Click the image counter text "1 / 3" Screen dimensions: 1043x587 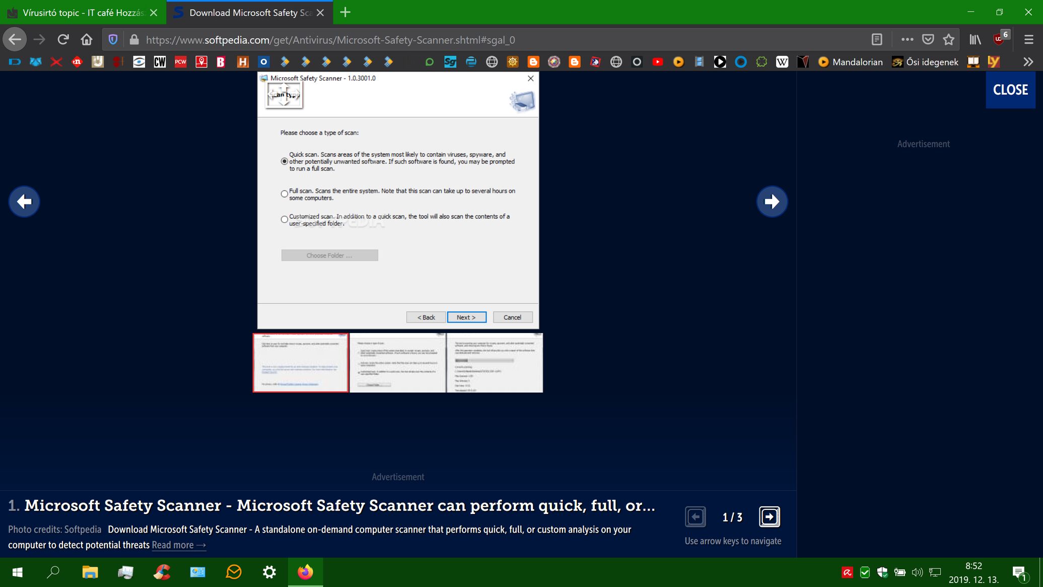(x=732, y=517)
